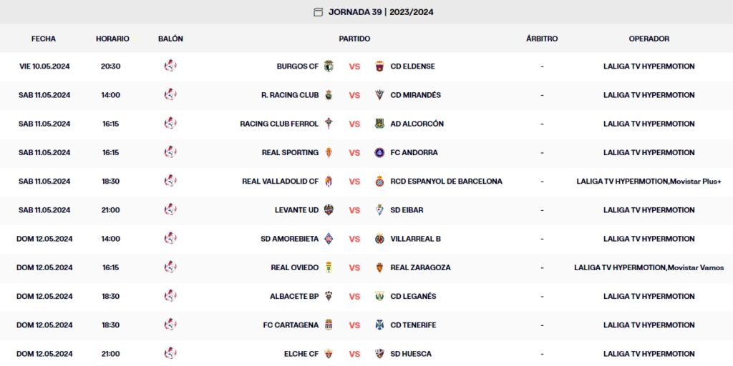
Task: Click the Jornada 39 | 2023/2024 header
Action: 381,11
